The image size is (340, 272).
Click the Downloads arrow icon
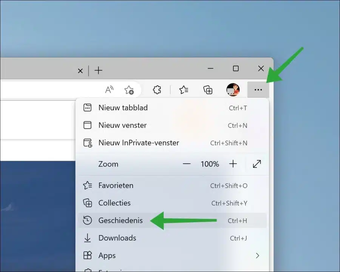tap(87, 238)
